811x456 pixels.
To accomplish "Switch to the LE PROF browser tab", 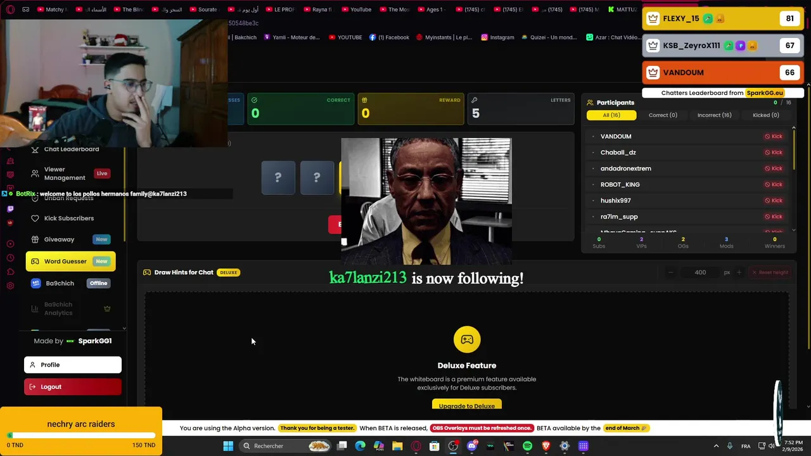I will [280, 9].
